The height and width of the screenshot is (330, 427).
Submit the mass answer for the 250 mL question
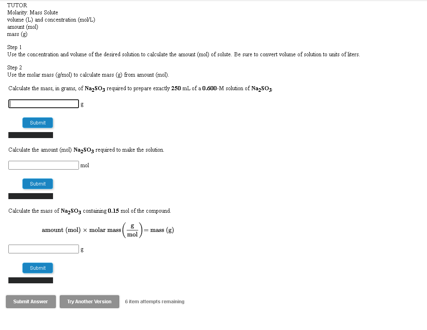tap(37, 123)
